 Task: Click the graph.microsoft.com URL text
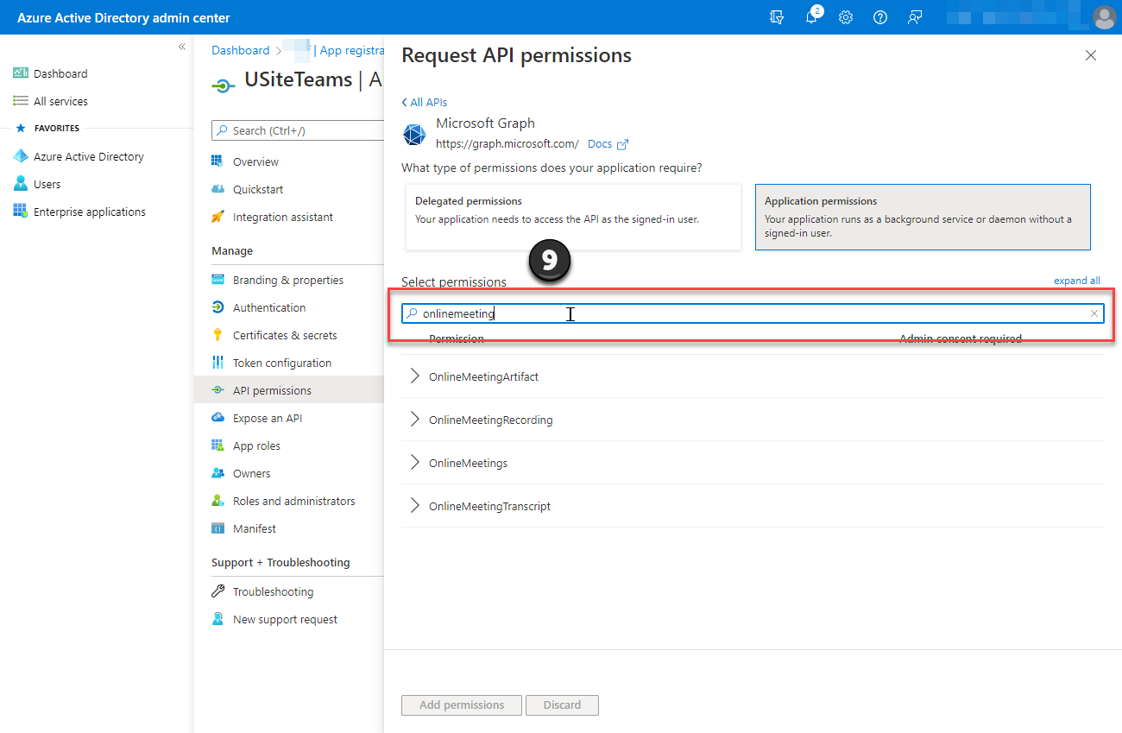507,144
